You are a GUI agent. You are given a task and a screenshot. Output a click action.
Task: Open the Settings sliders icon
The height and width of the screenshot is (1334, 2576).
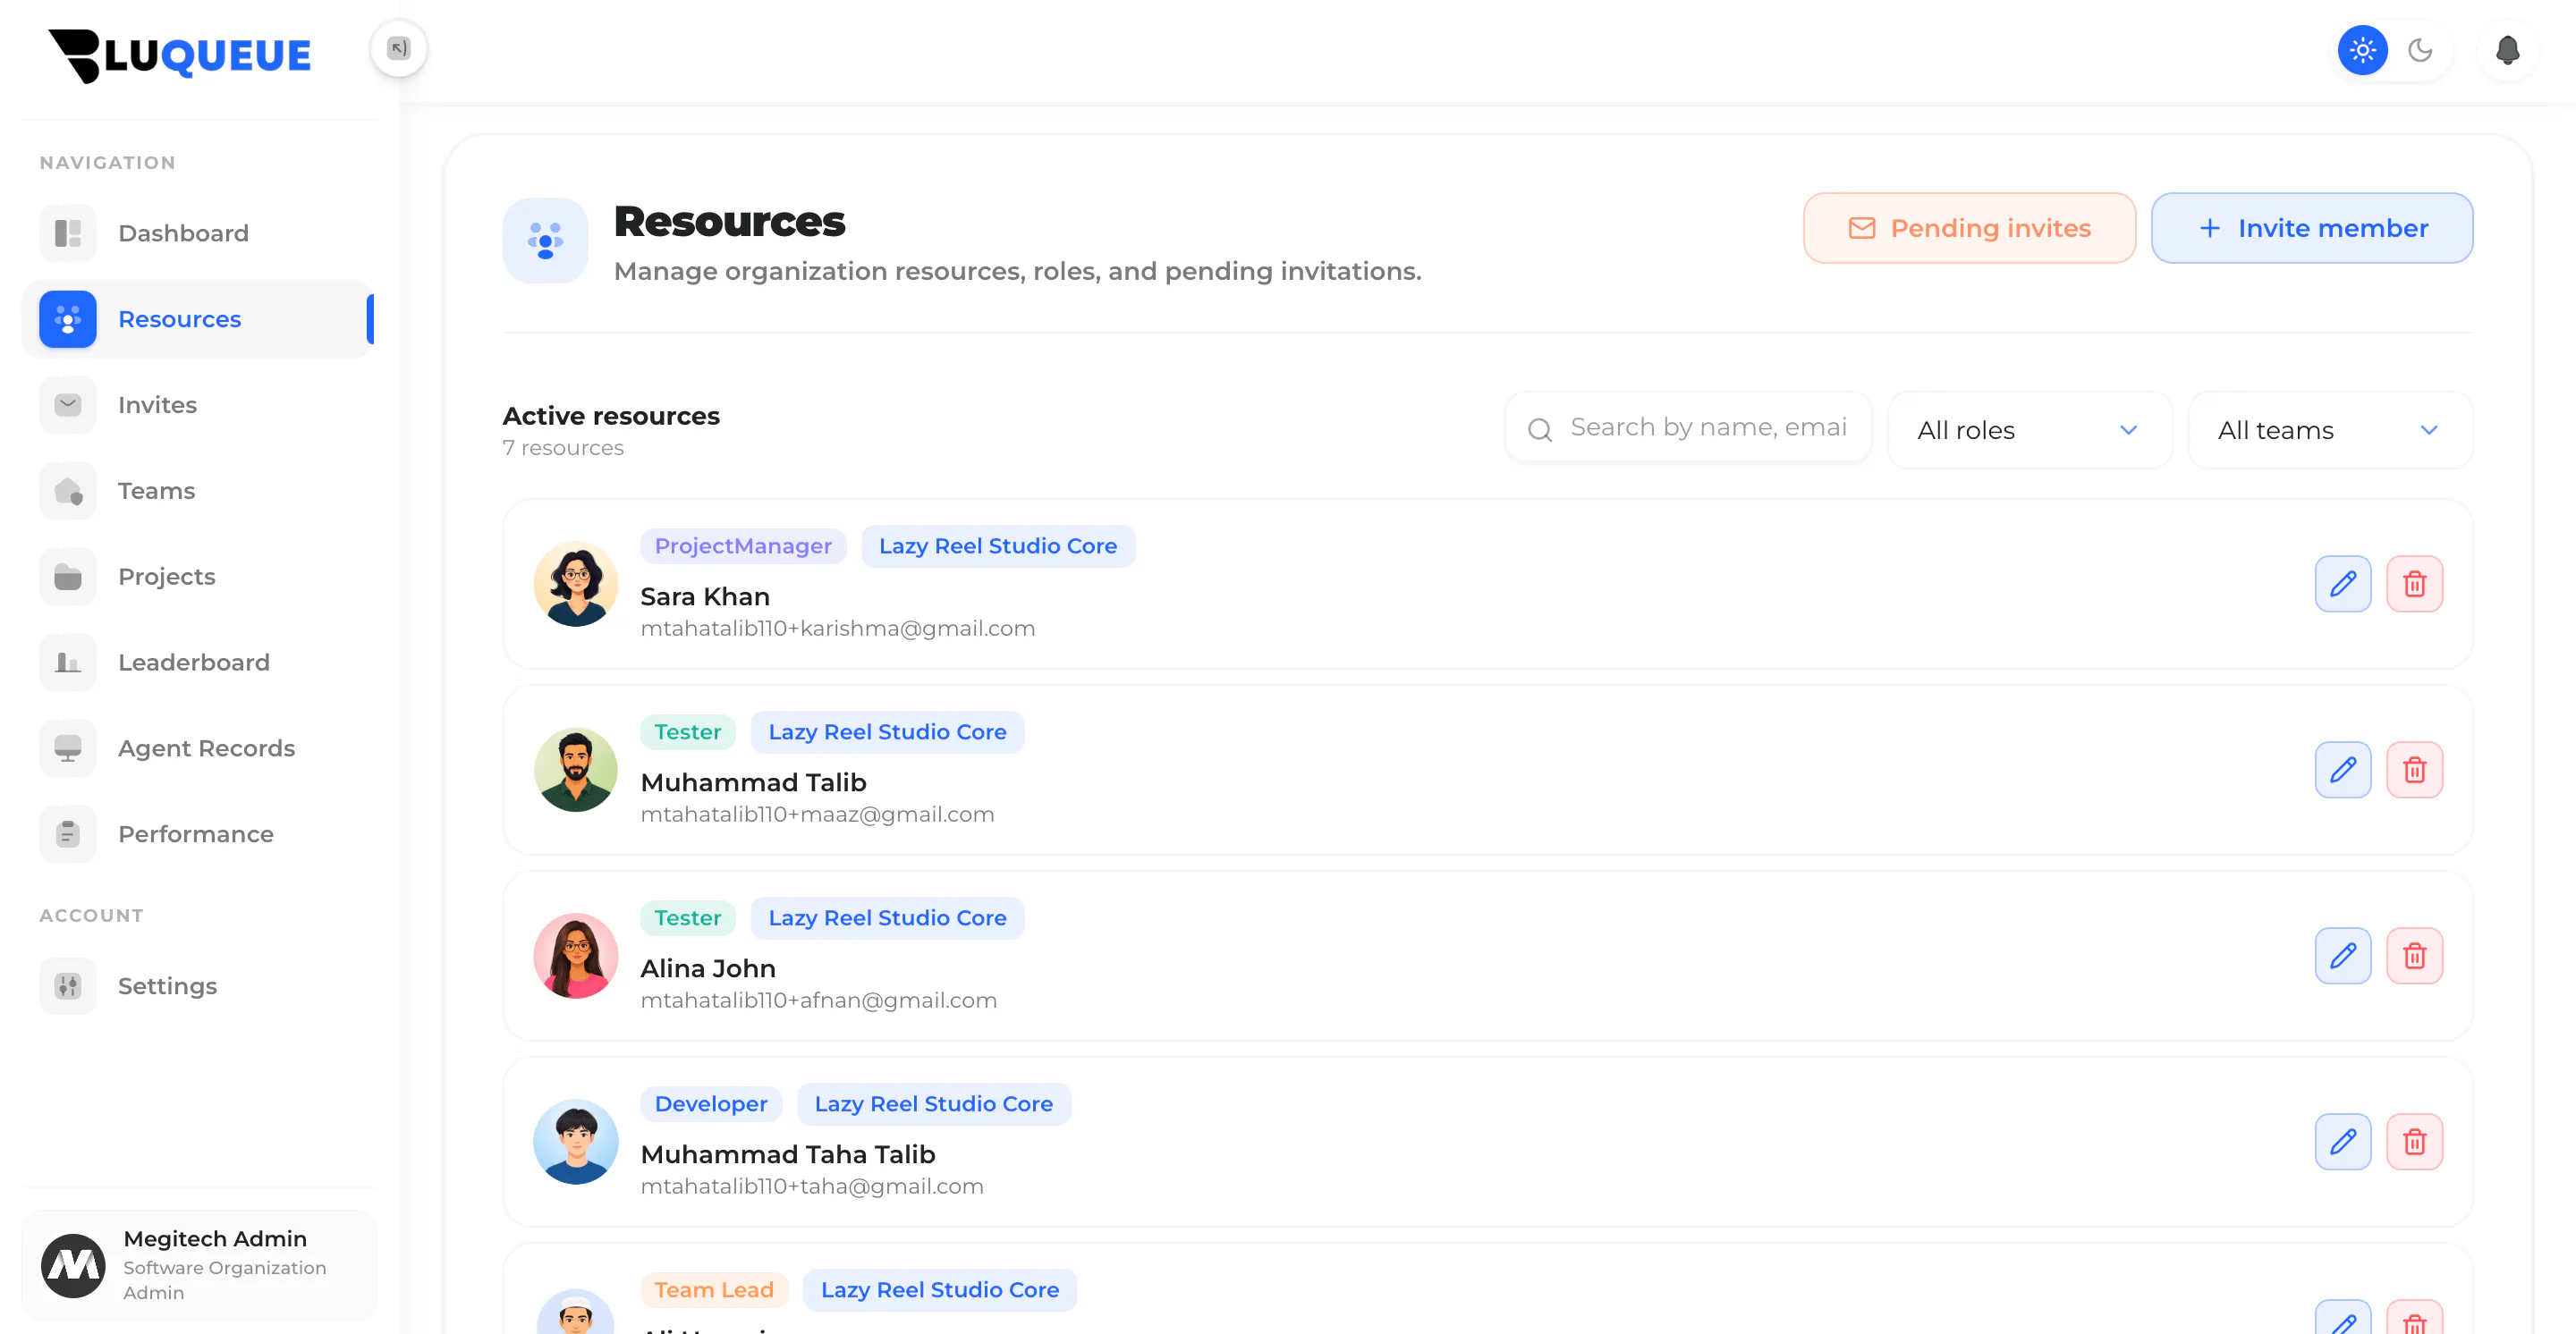tap(68, 986)
